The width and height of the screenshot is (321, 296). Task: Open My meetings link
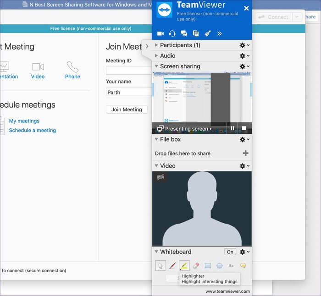coord(24,121)
